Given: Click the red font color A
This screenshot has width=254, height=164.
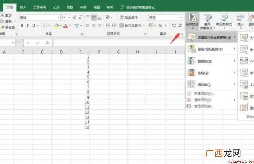Looking at the screenshot, I should click(x=65, y=26).
